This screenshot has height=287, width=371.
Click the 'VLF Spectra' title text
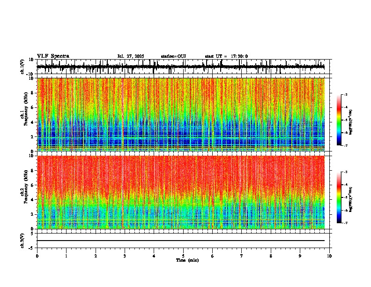coord(53,56)
